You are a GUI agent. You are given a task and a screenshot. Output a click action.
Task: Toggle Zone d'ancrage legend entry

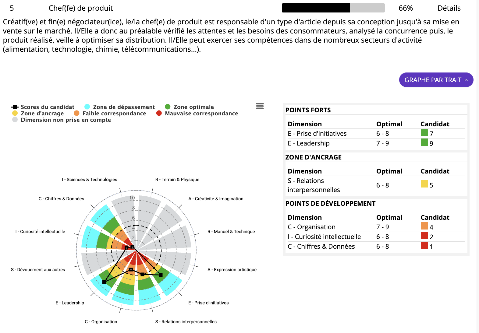pyautogui.click(x=38, y=113)
